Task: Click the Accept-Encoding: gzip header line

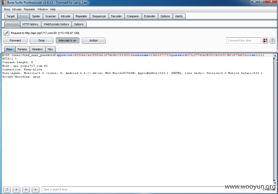Action: (21, 77)
